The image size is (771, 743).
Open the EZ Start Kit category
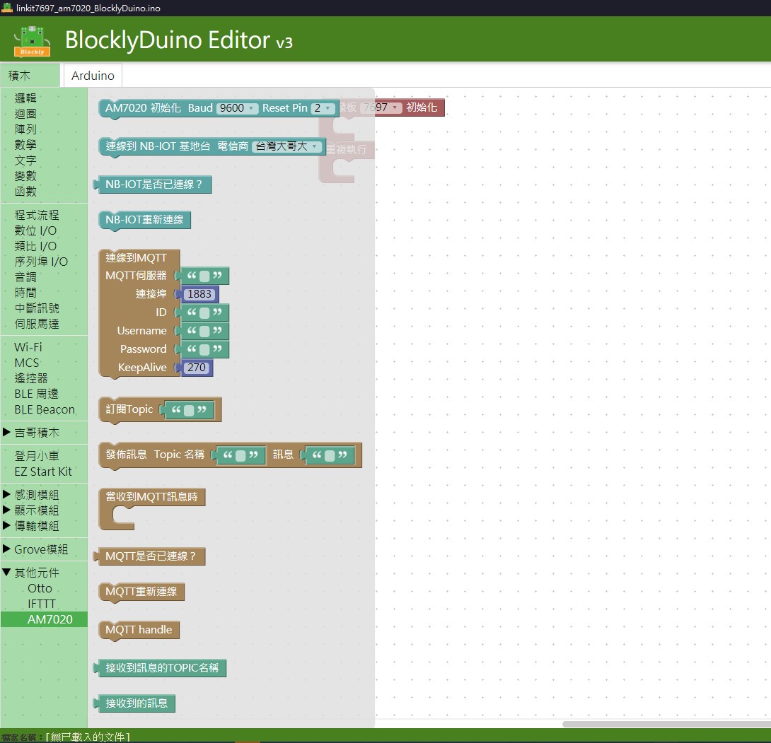(x=43, y=472)
